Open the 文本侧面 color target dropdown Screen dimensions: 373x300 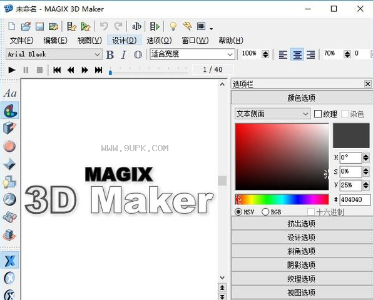tap(273, 114)
